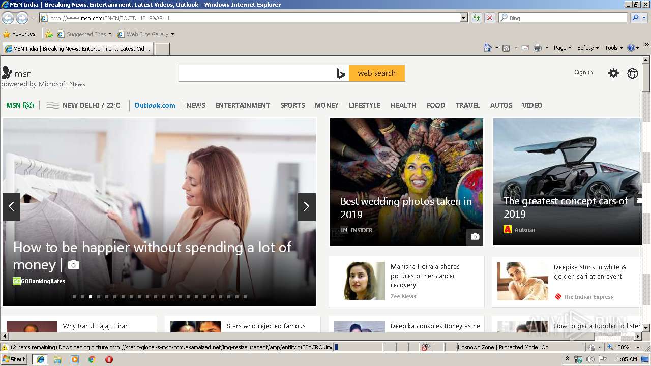Click the Bing logo in search box

(x=341, y=73)
